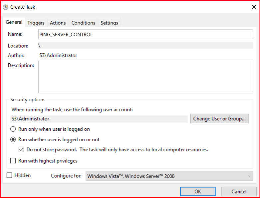The image size is (260, 198).
Task: Enable Run with highest privileges
Action: click(x=13, y=161)
